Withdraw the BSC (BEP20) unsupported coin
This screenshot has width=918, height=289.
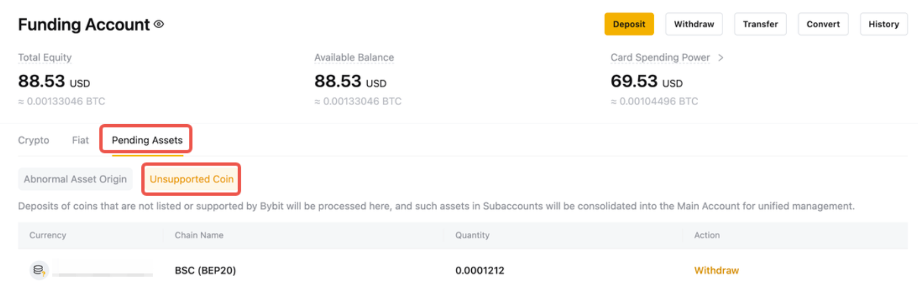point(716,270)
